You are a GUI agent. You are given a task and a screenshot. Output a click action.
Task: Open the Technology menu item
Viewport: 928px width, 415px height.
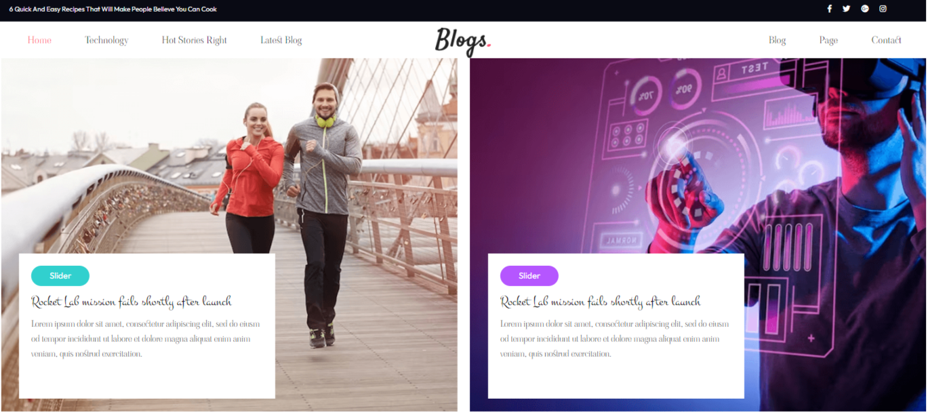point(106,40)
